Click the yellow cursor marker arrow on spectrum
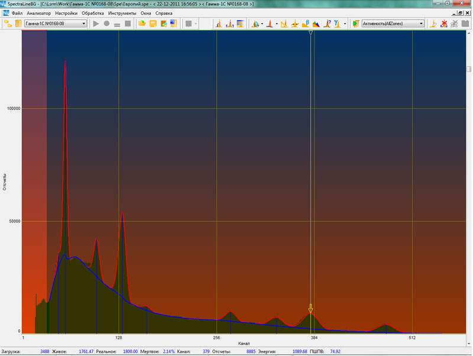This screenshot has width=473, height=356. [x=310, y=309]
